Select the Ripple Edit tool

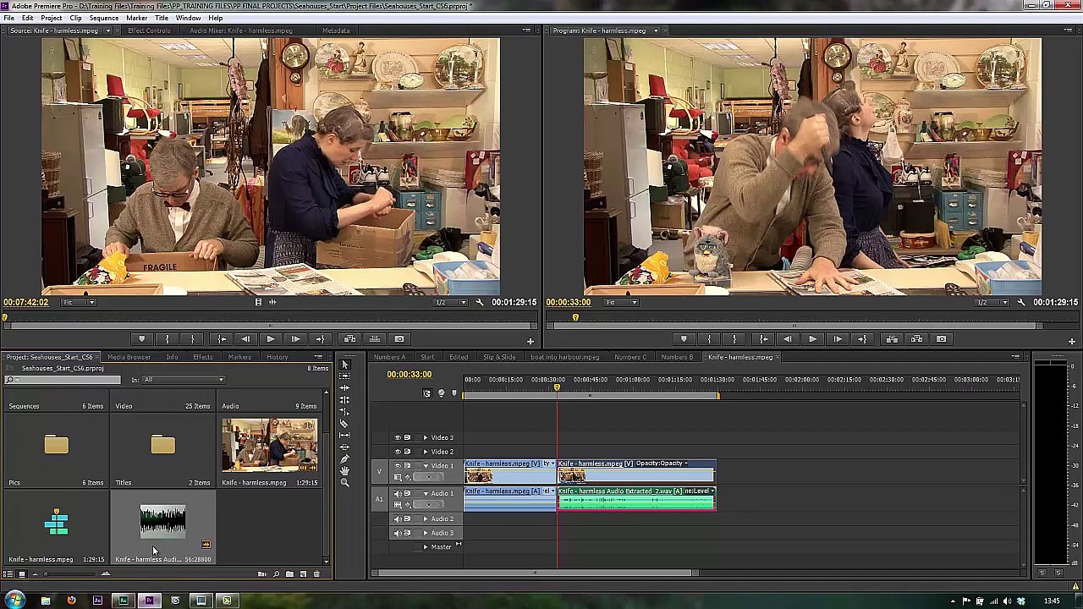click(344, 388)
